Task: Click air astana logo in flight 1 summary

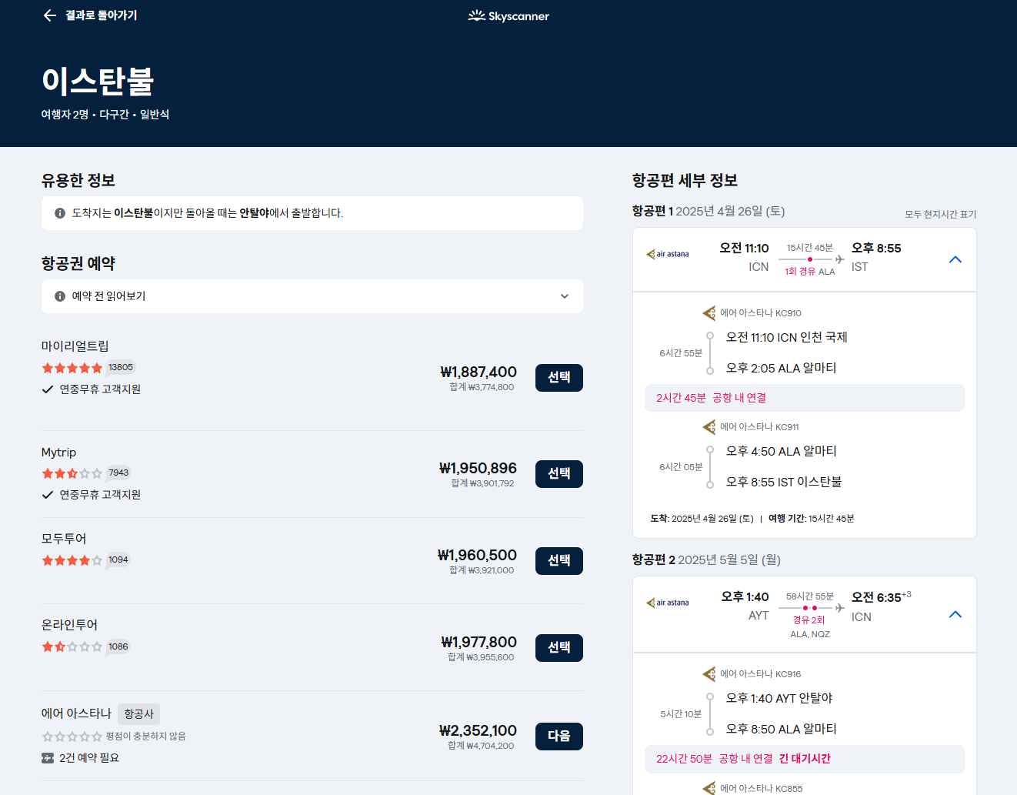Action: click(x=668, y=254)
